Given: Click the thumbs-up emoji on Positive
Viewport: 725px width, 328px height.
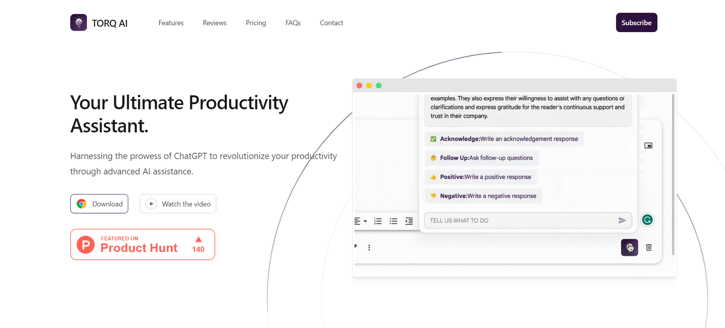Looking at the screenshot, I should point(433,177).
